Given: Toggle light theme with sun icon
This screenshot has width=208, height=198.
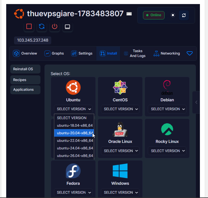Looking at the screenshot, I should pos(173,15).
